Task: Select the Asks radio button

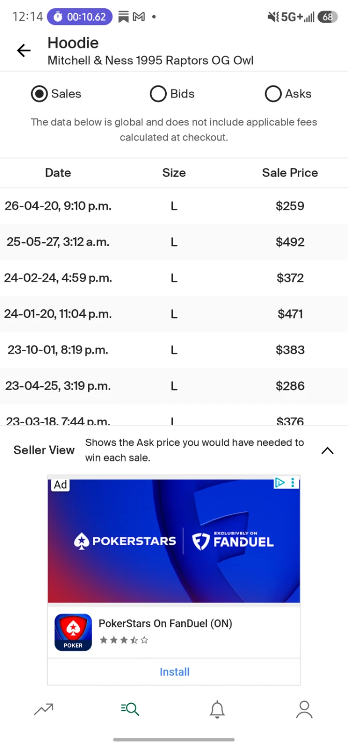Action: (273, 94)
